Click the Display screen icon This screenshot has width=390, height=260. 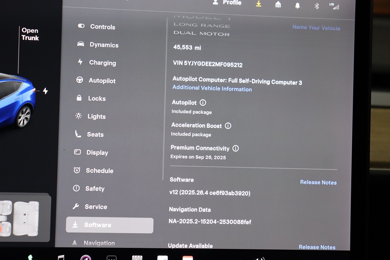[x=77, y=152]
